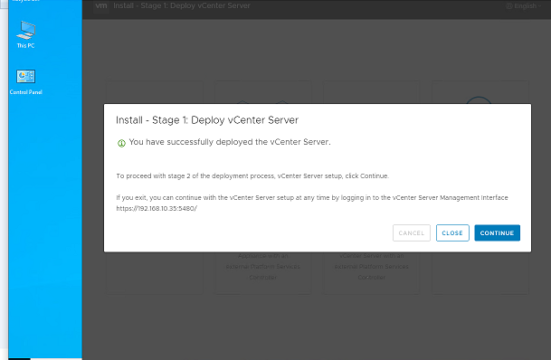Image resolution: width=551 pixels, height=360 pixels.
Task: Open This PC desktop icon
Action: pos(25,34)
